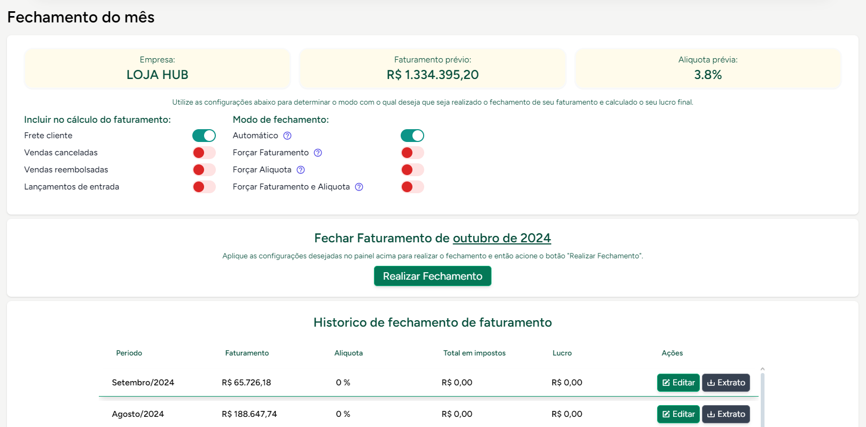This screenshot has width=866, height=427.
Task: Switch on Forçar Faturamento mode
Action: click(x=412, y=153)
